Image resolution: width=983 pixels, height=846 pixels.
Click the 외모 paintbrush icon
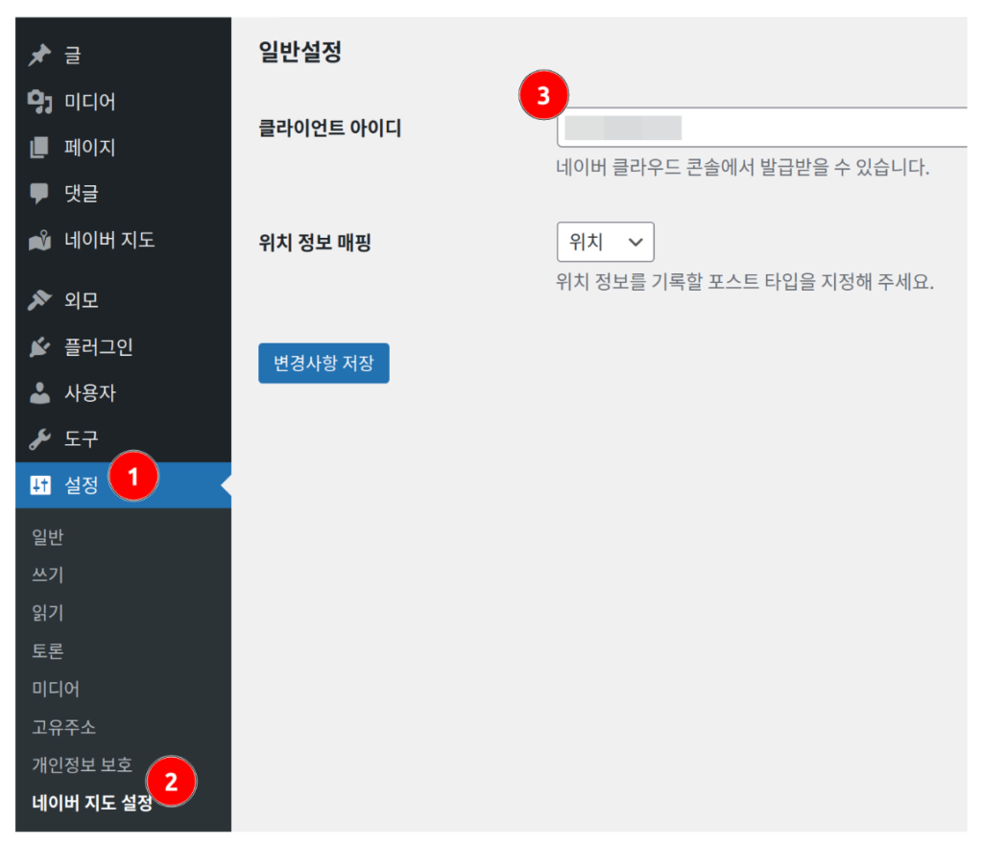pos(39,301)
